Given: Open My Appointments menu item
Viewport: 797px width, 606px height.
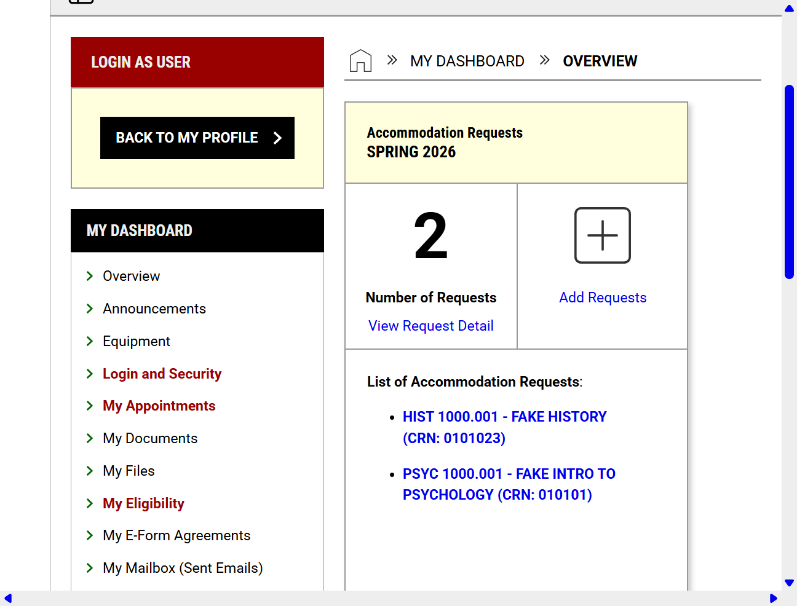Looking at the screenshot, I should point(159,406).
